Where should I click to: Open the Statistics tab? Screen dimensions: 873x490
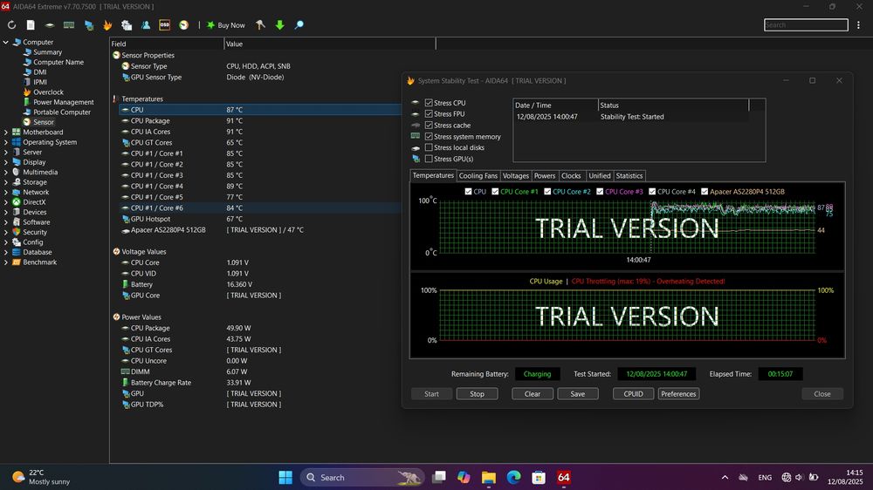tap(629, 176)
